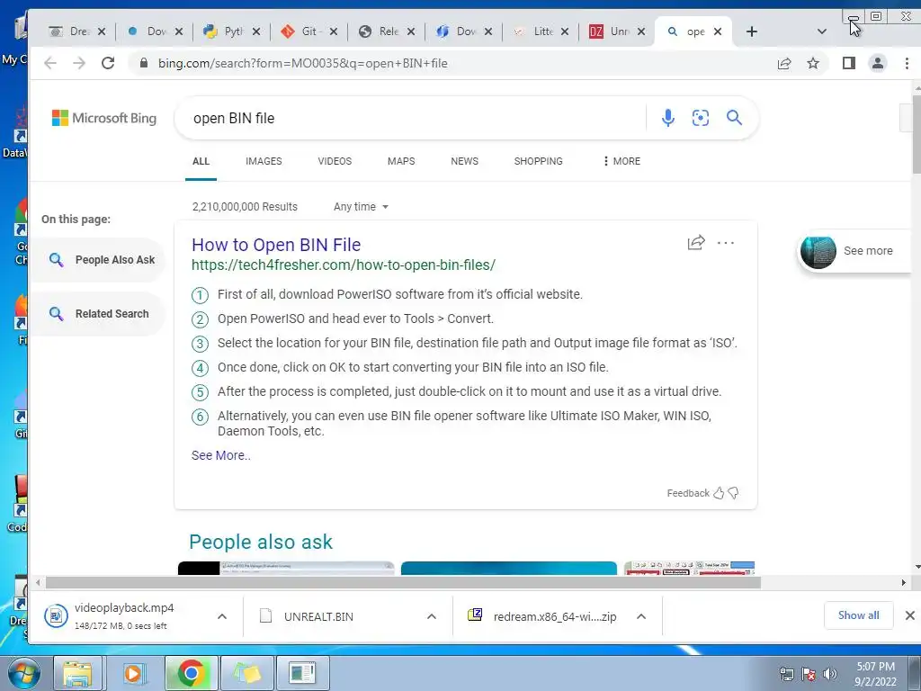Switch to the NEWS search tab
Screen dimensions: 921x691
465,161
